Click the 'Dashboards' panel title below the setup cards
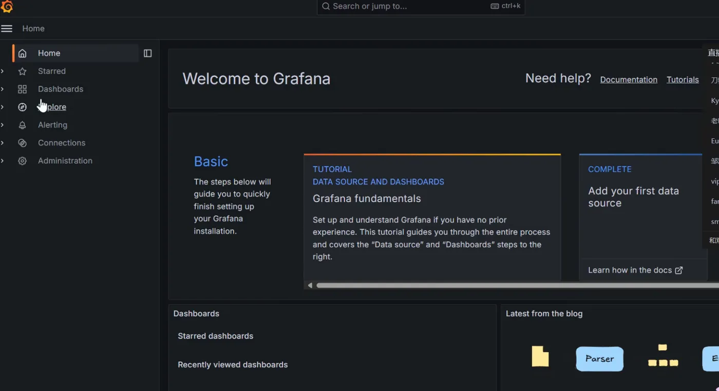The height and width of the screenshot is (391, 719). [196, 314]
